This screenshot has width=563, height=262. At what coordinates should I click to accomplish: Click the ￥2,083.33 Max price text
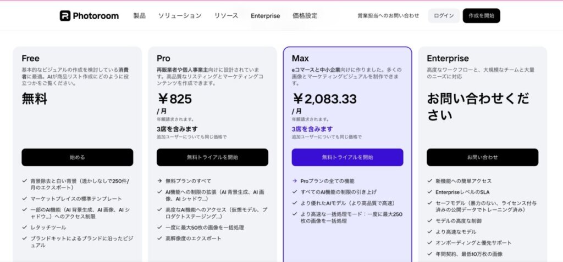(324, 99)
